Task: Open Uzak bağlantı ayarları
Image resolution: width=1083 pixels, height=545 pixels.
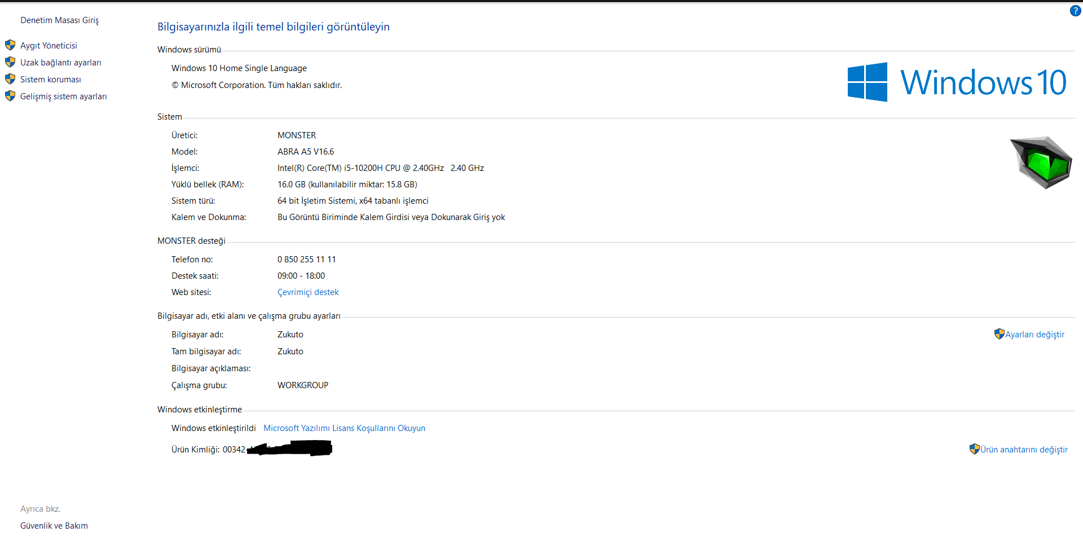Action: 61,63
